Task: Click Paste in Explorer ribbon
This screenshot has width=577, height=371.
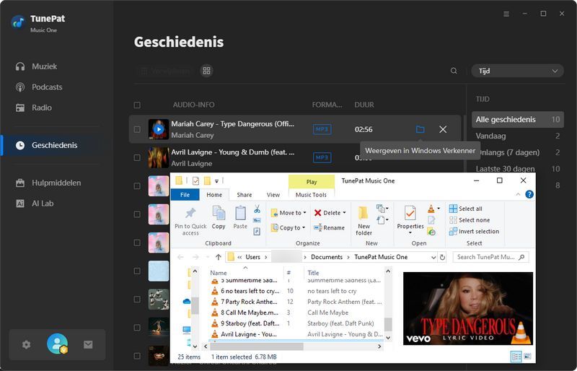Action: point(240,218)
